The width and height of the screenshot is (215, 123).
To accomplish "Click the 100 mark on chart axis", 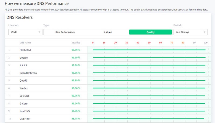I will coord(206,43).
